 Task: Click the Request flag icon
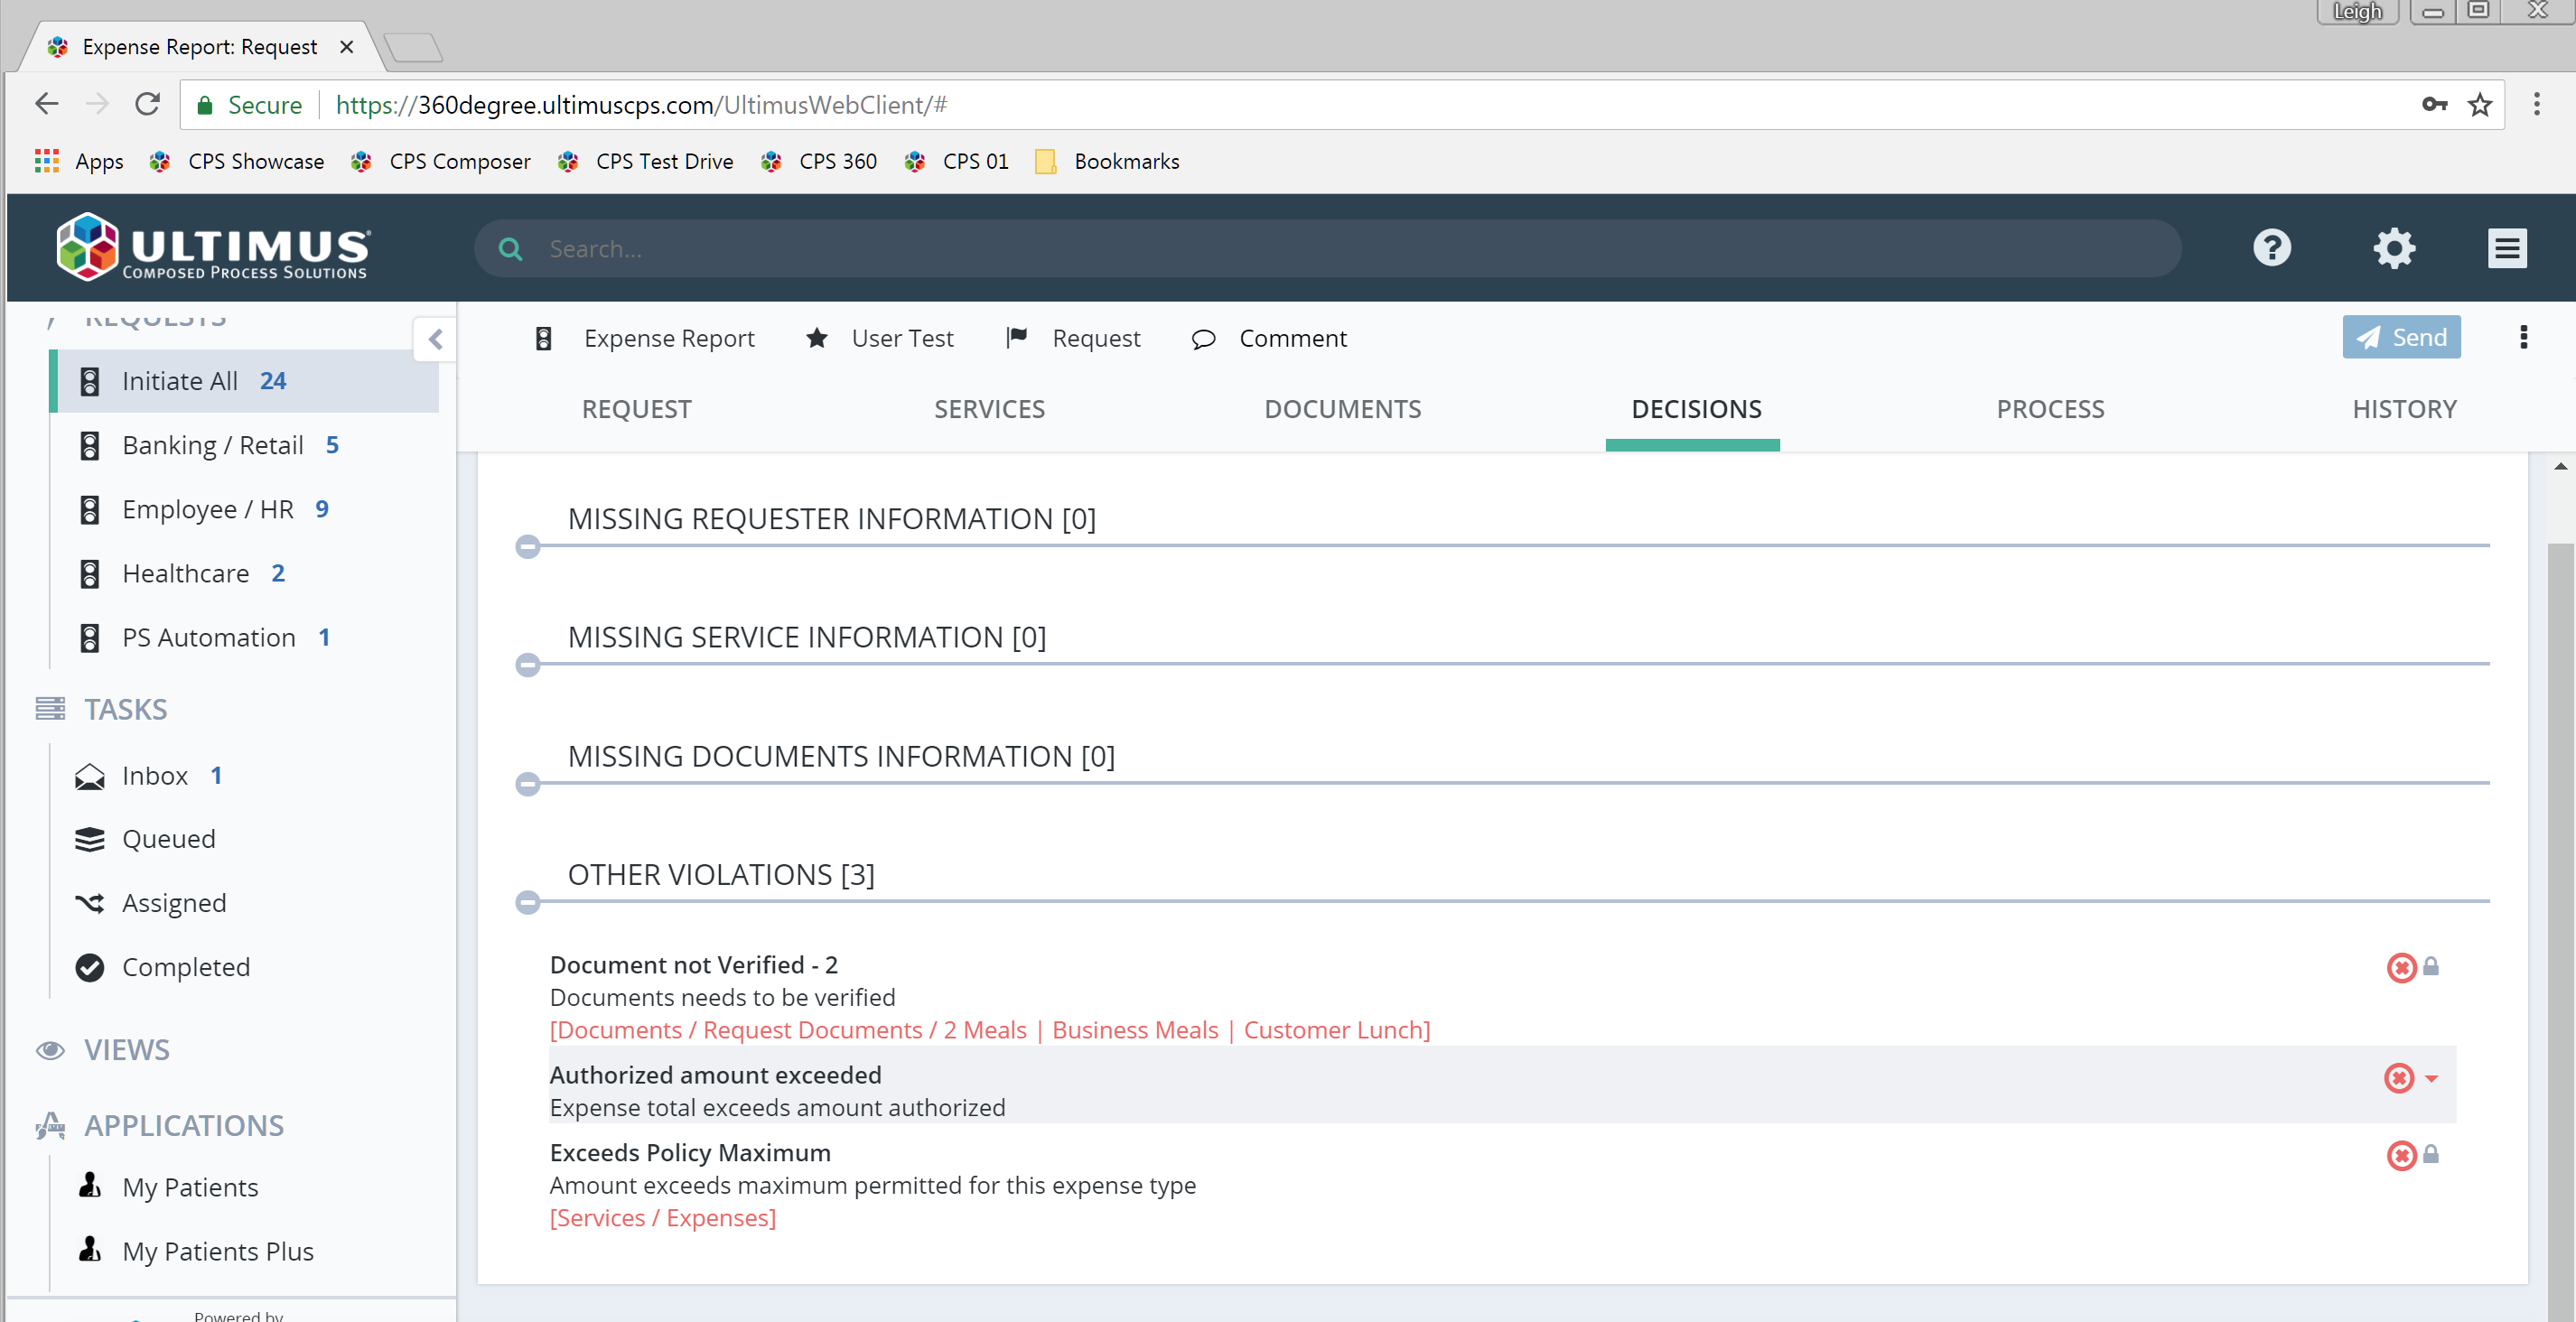click(1016, 338)
